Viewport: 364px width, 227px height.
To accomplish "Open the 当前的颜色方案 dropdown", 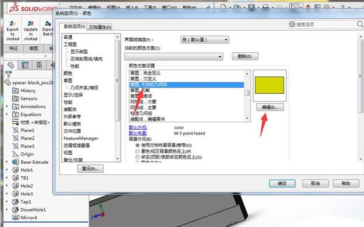I will tap(174, 57).
